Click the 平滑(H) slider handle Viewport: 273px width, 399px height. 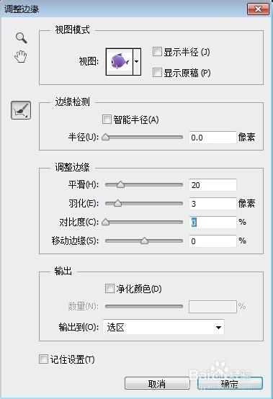pos(120,184)
